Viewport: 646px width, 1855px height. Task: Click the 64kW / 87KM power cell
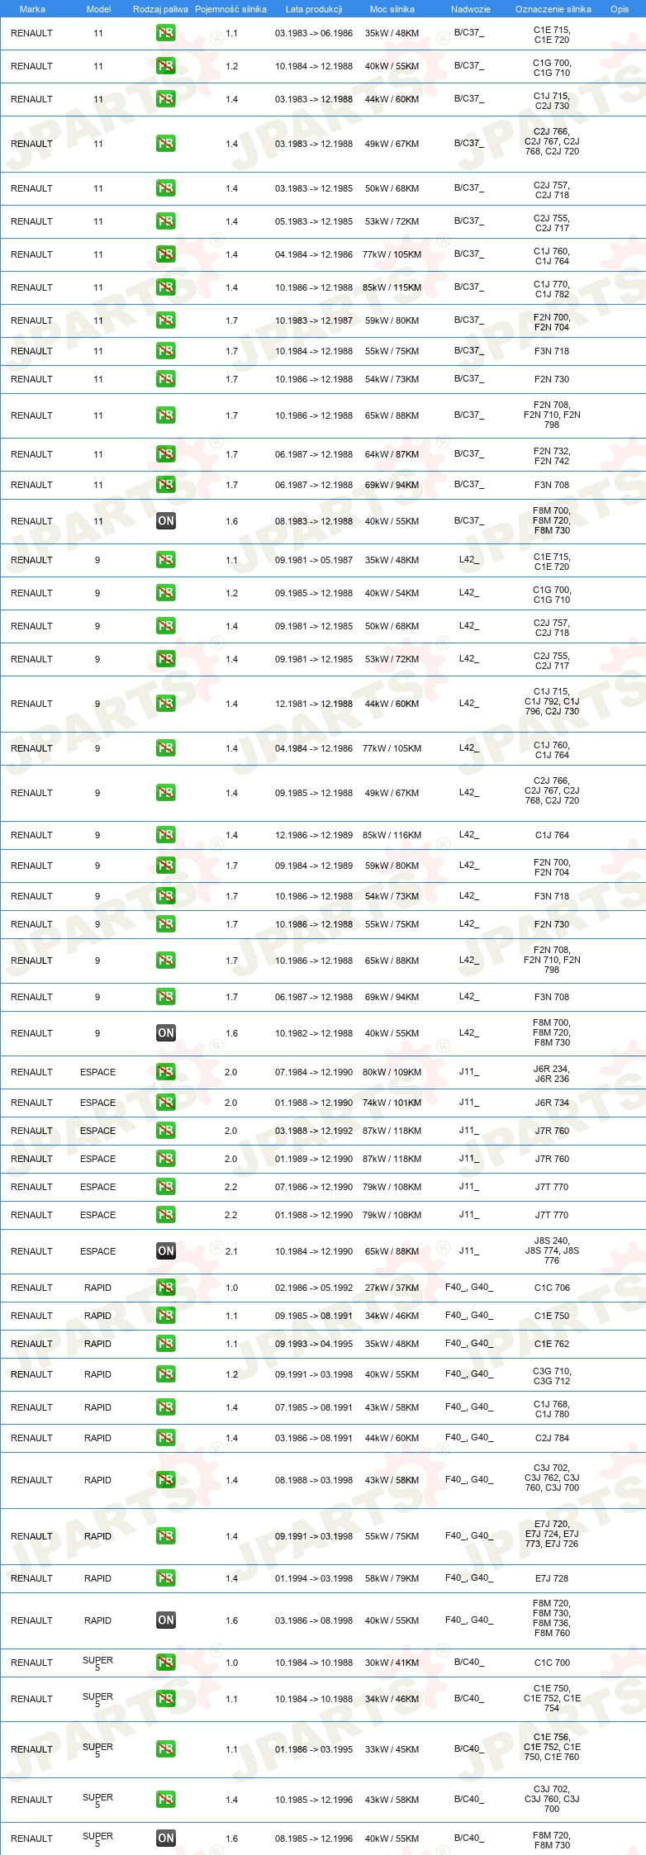[x=392, y=454]
